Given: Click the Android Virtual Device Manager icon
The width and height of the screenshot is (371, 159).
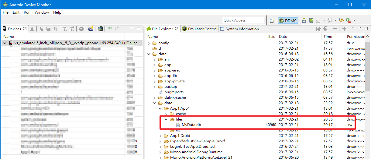Looking at the screenshot, I should click(x=311, y=20).
